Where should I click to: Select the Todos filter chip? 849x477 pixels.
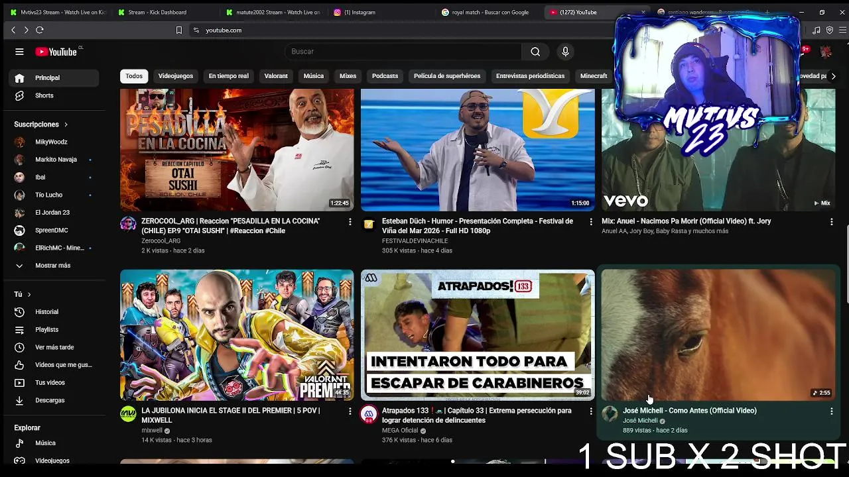(x=134, y=76)
